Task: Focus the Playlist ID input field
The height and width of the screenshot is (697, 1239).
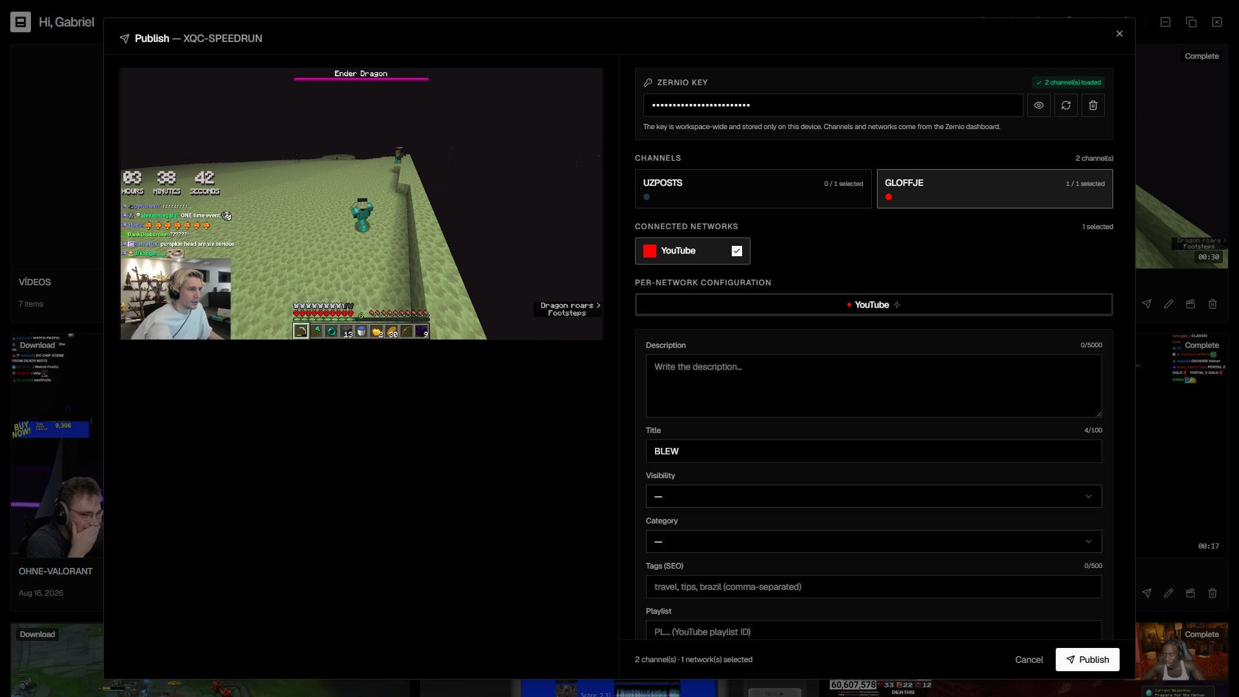Action: click(x=874, y=631)
